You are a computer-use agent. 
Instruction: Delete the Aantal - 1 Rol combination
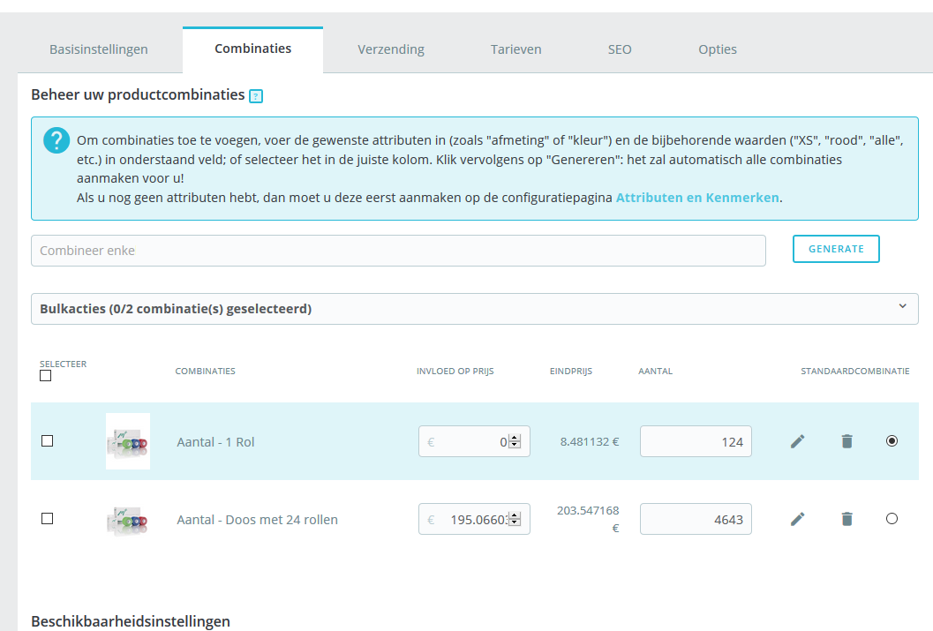click(x=846, y=441)
